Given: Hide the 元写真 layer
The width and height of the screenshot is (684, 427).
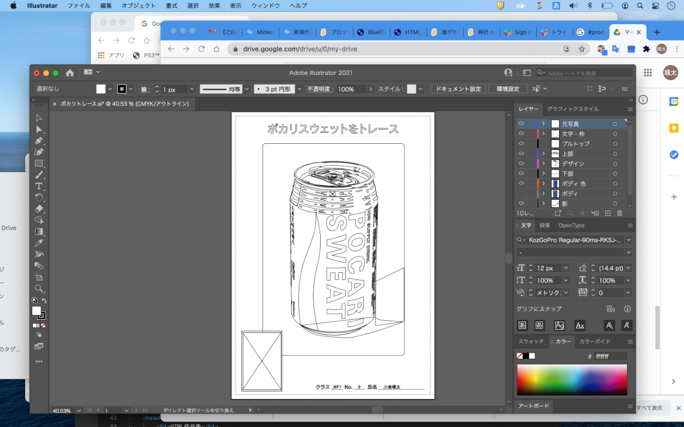Looking at the screenshot, I should [521, 124].
